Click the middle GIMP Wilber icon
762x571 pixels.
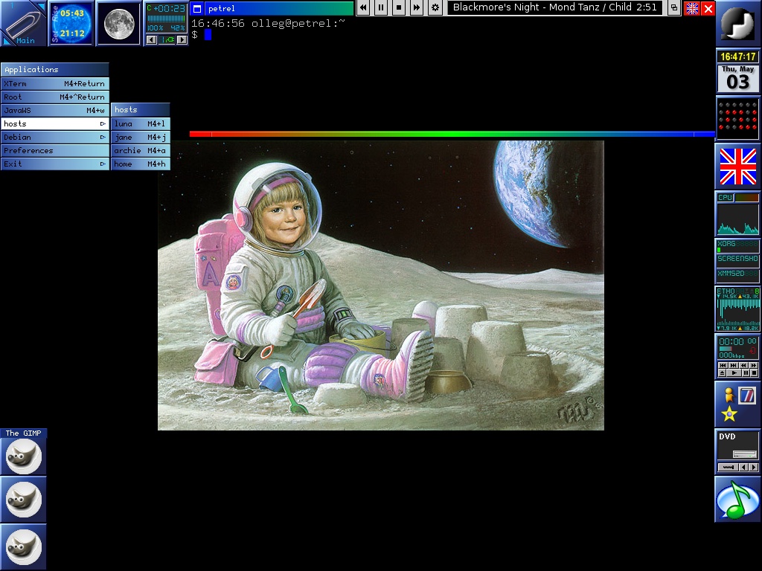click(x=23, y=500)
